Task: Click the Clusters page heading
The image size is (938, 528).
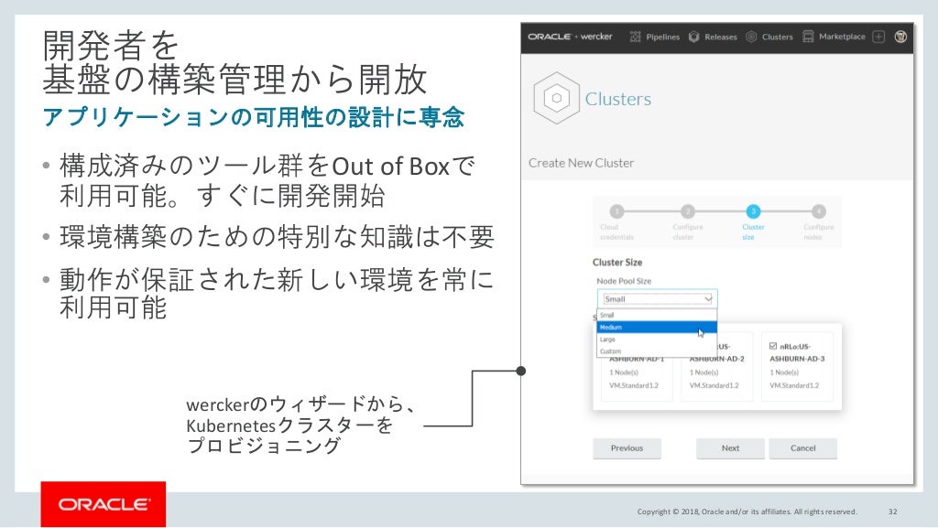Action: click(618, 99)
